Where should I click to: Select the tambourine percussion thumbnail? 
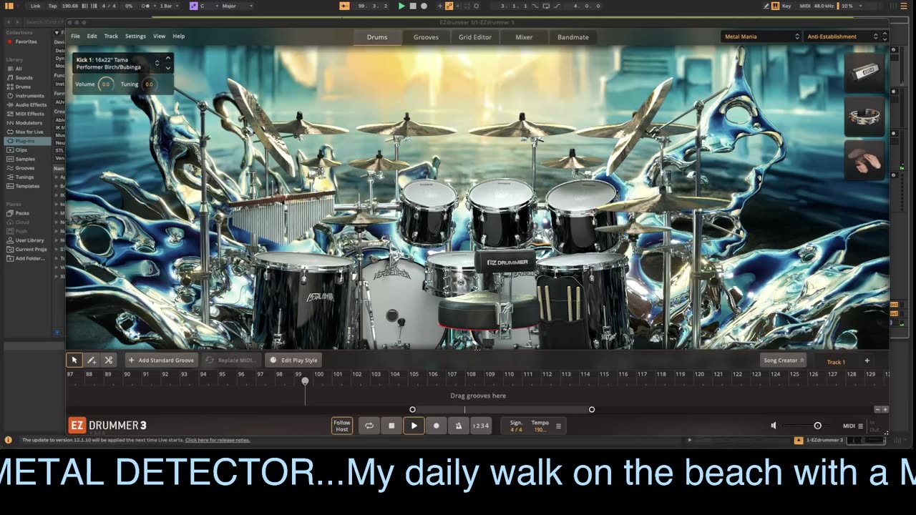click(864, 115)
